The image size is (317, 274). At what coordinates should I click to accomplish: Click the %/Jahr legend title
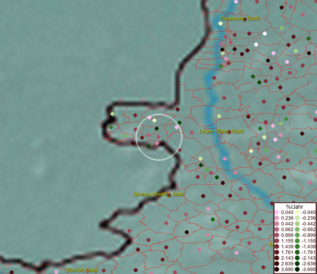pyautogui.click(x=295, y=206)
